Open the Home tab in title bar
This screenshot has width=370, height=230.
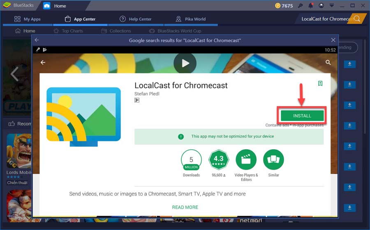click(55, 6)
